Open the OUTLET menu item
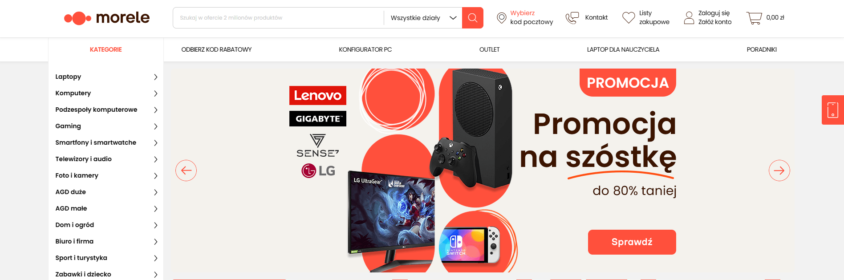Viewport: 844px width, 280px height. (489, 49)
